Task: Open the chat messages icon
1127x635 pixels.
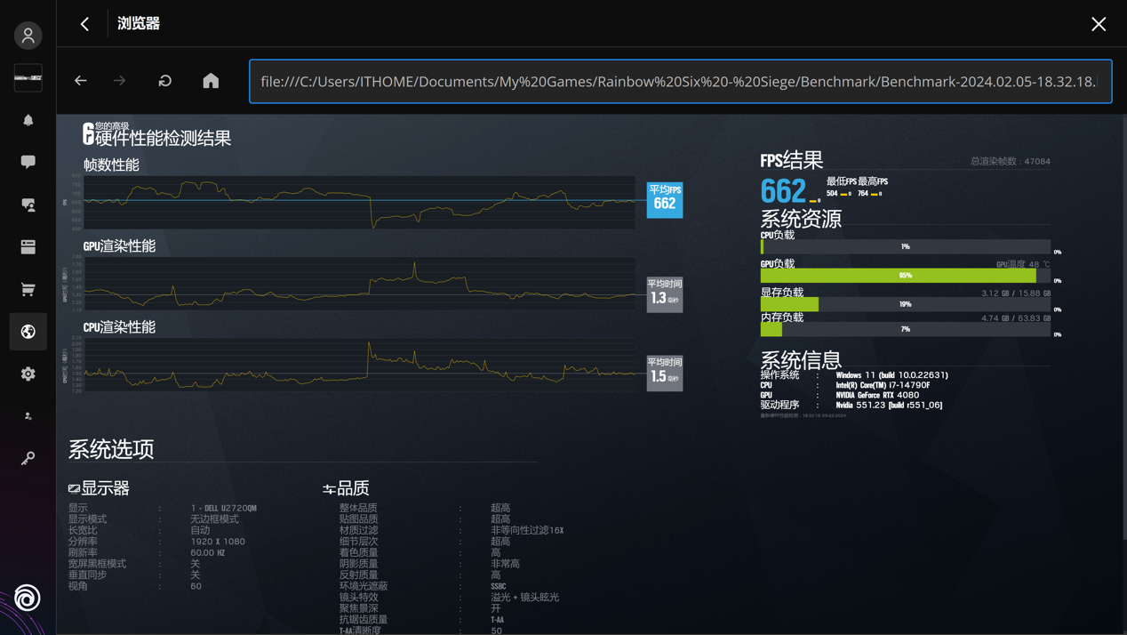Action: pyautogui.click(x=28, y=162)
